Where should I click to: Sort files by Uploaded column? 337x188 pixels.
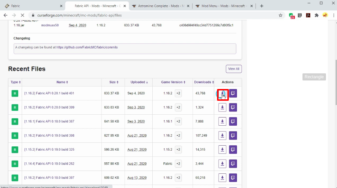[x=139, y=82]
